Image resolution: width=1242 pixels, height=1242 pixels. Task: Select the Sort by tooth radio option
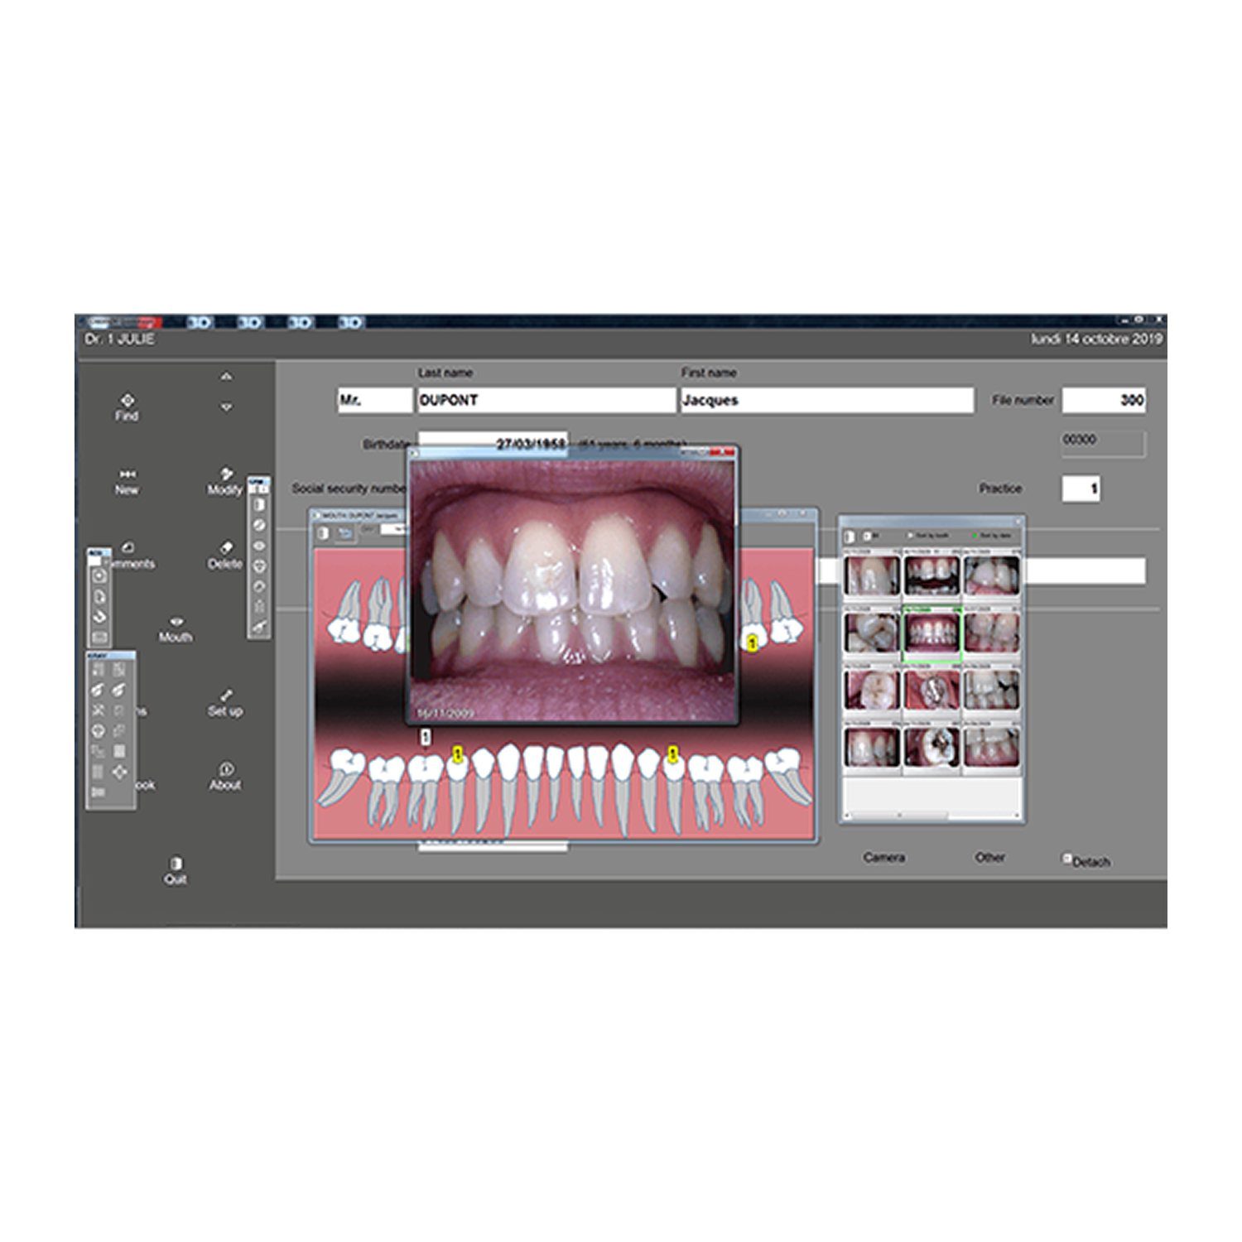[910, 536]
